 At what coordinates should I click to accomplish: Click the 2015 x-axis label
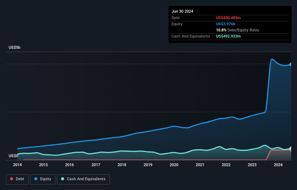coord(43,165)
